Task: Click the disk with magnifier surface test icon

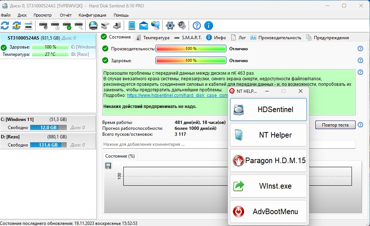Action: click(79, 26)
